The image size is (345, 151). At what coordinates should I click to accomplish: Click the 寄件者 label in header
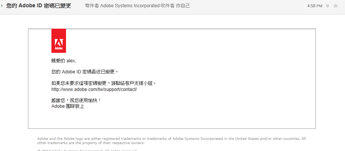92,6
